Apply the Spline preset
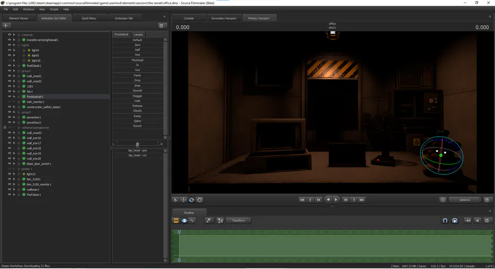Image resolution: width=495 pixels, height=269 pixels. [137, 121]
